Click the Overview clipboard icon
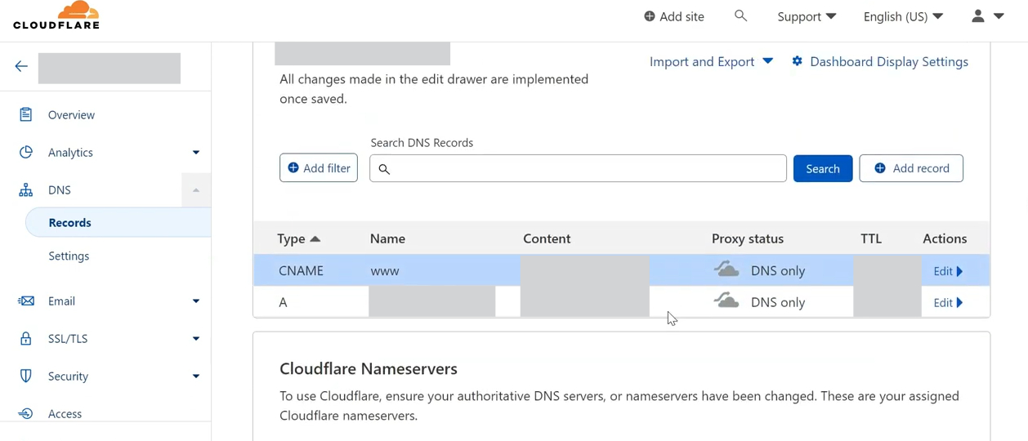Screen dimensions: 1028x441 point(26,114)
